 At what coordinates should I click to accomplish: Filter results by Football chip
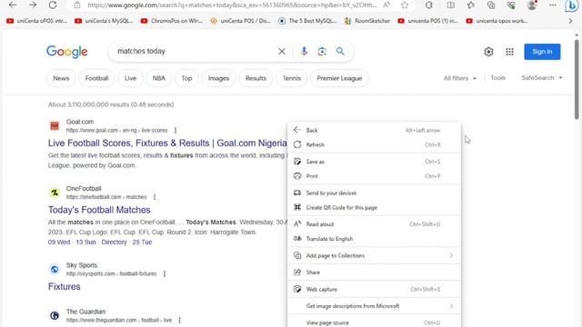(x=96, y=78)
